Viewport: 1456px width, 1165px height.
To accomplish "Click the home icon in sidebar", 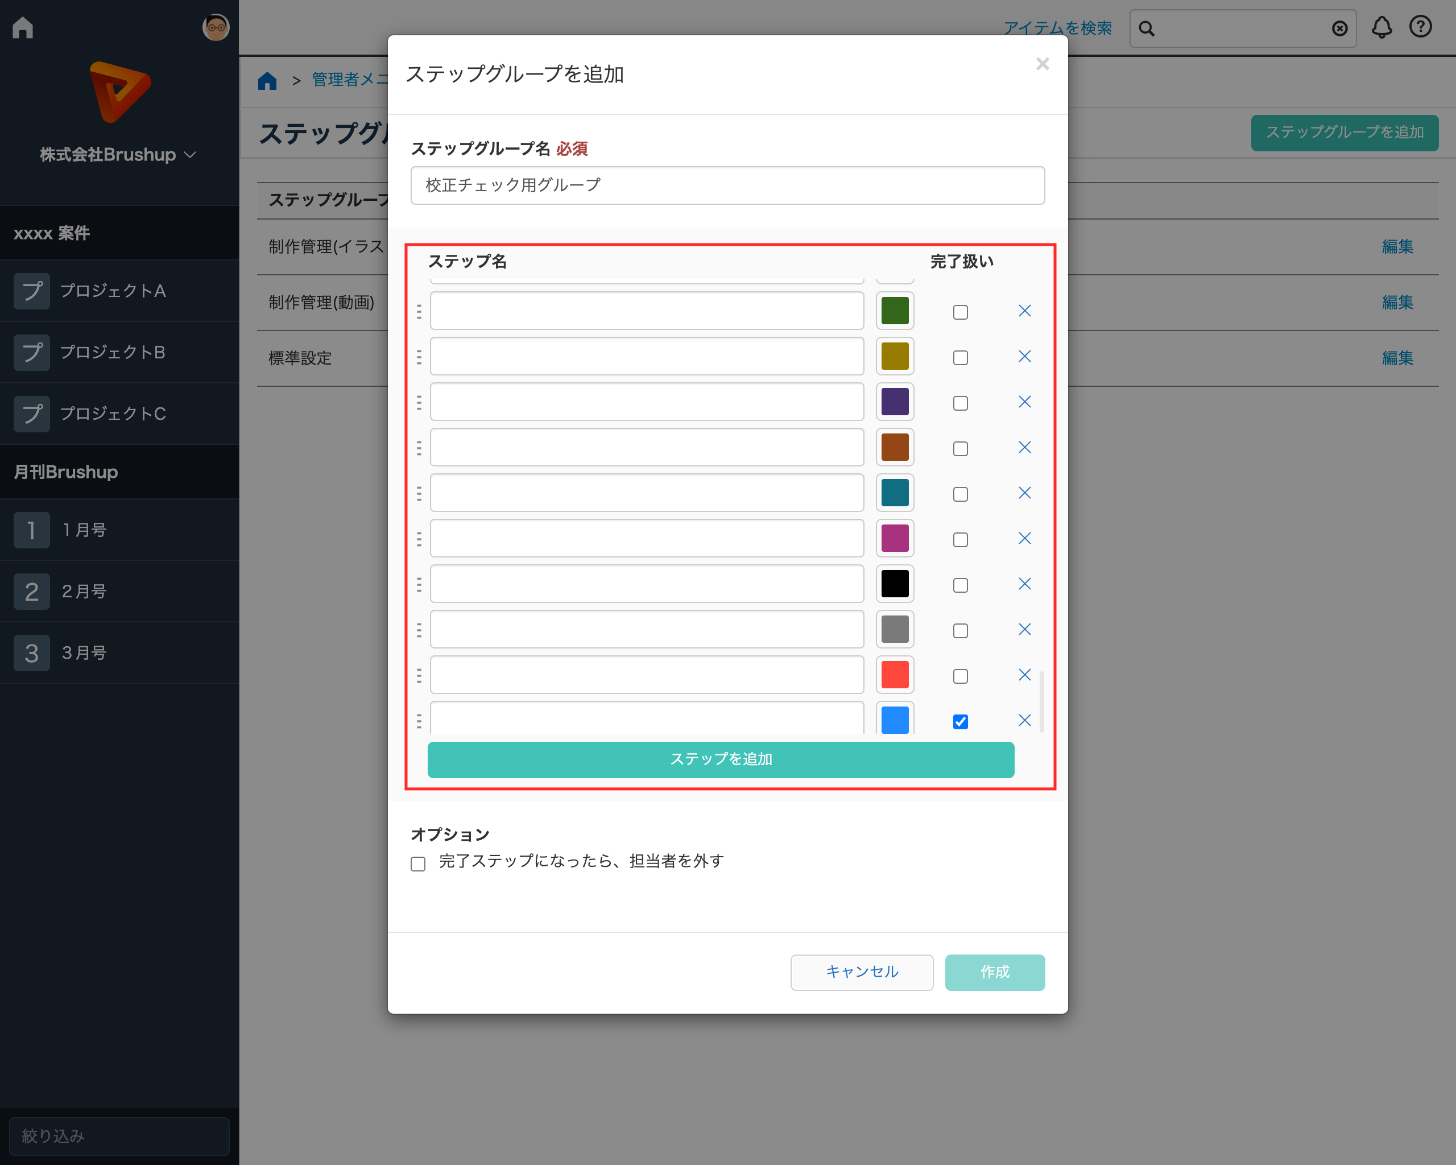I will (23, 28).
